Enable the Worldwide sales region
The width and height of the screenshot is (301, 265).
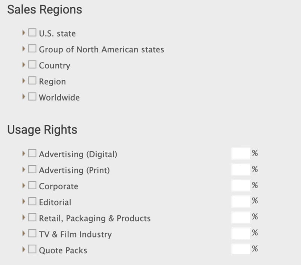tap(32, 97)
